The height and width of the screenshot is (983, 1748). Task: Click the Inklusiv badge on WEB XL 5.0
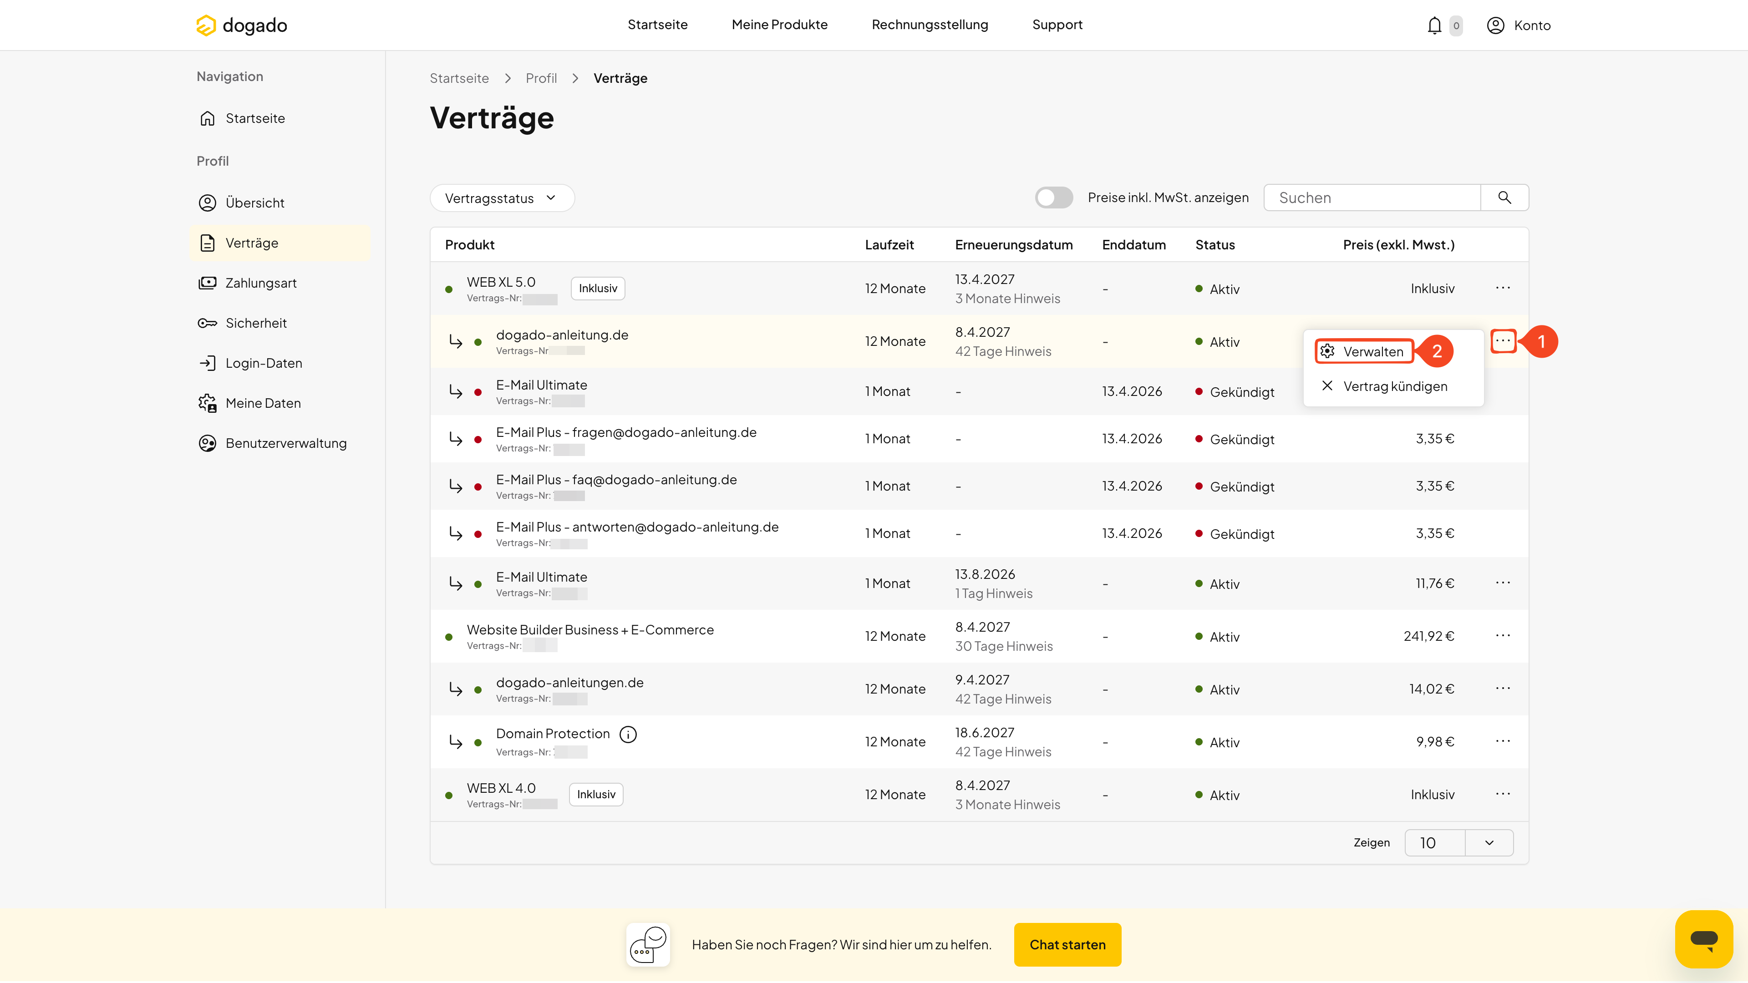tap(598, 289)
